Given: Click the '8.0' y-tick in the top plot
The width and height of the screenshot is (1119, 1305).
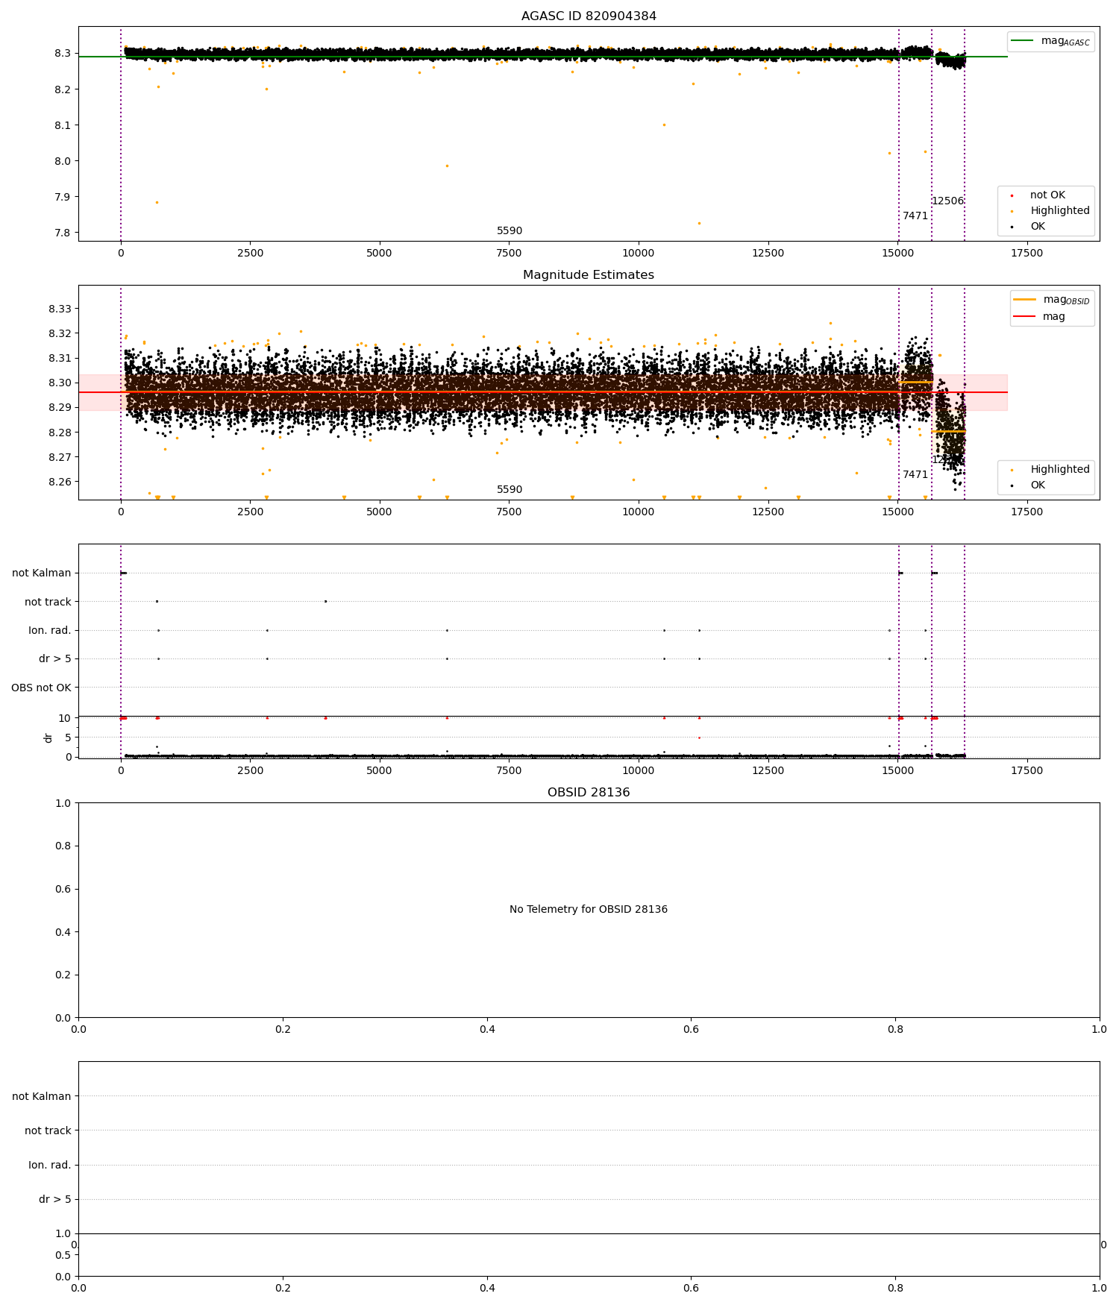Looking at the screenshot, I should point(63,162).
